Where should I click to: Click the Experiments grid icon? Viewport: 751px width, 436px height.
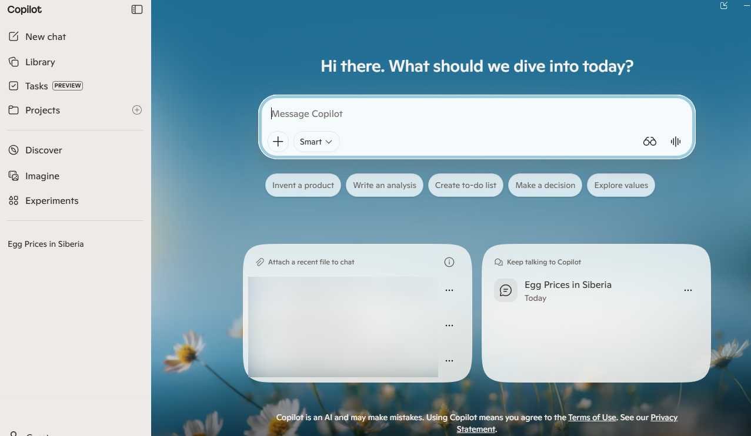14,200
